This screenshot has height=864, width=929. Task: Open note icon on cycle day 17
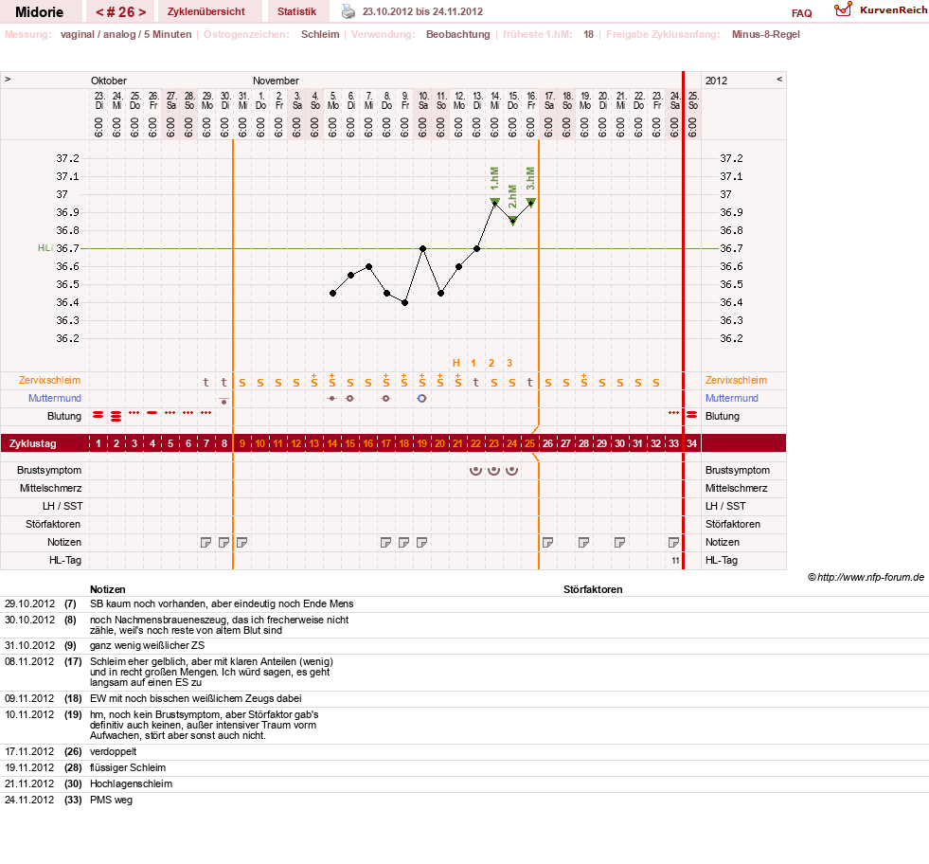coord(385,542)
